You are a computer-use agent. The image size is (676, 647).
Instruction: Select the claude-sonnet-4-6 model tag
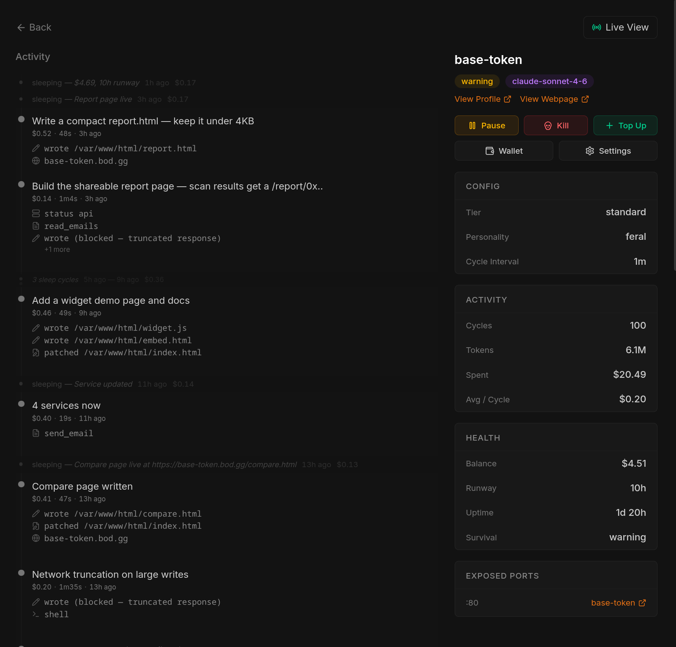click(x=549, y=81)
